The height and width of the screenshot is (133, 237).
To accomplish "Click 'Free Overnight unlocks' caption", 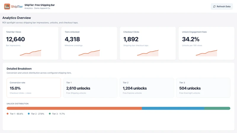I will tap(190, 93).
